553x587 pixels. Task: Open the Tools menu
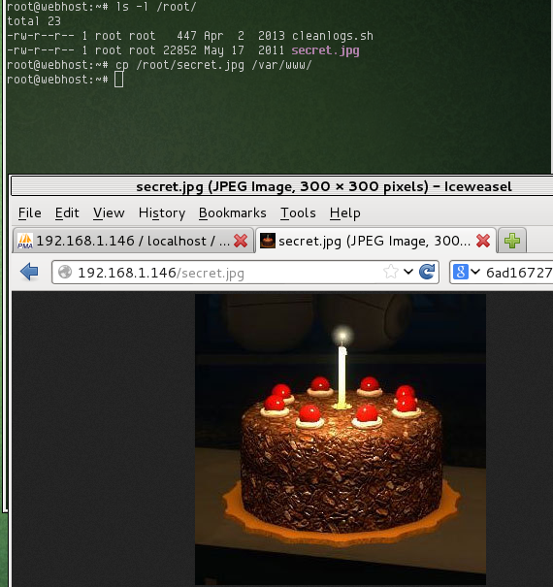298,213
